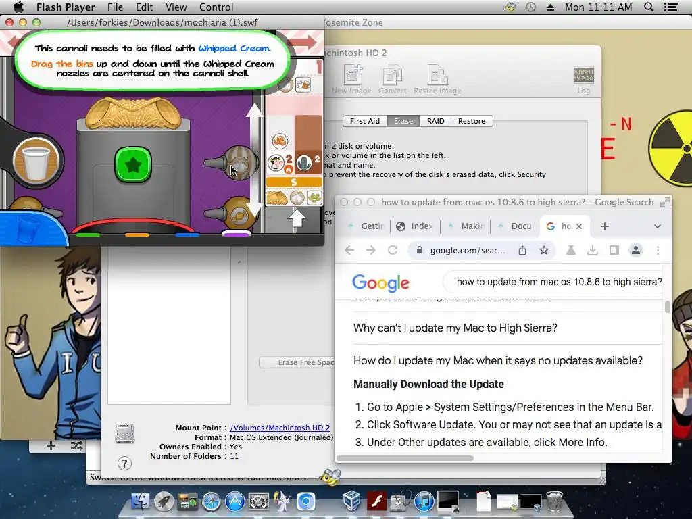
Task: Click the Whipped Cream nozzle bin
Action: click(x=233, y=164)
